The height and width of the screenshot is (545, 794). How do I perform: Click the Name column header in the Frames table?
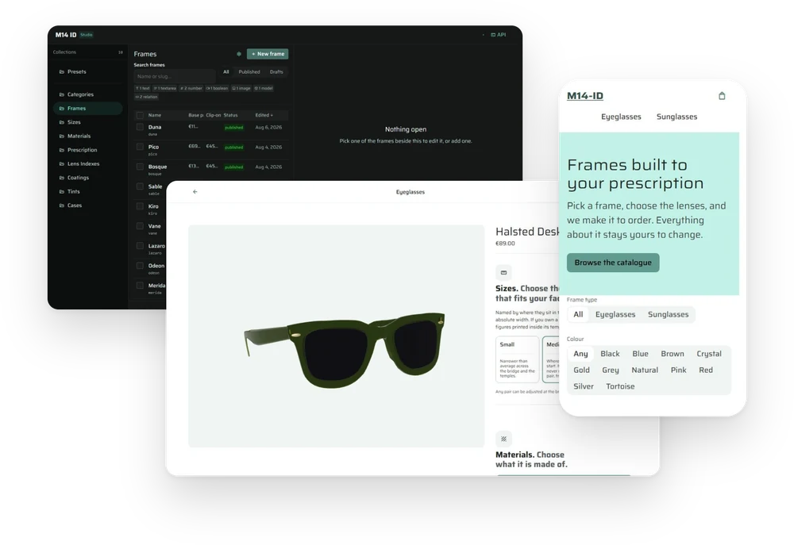(x=155, y=115)
